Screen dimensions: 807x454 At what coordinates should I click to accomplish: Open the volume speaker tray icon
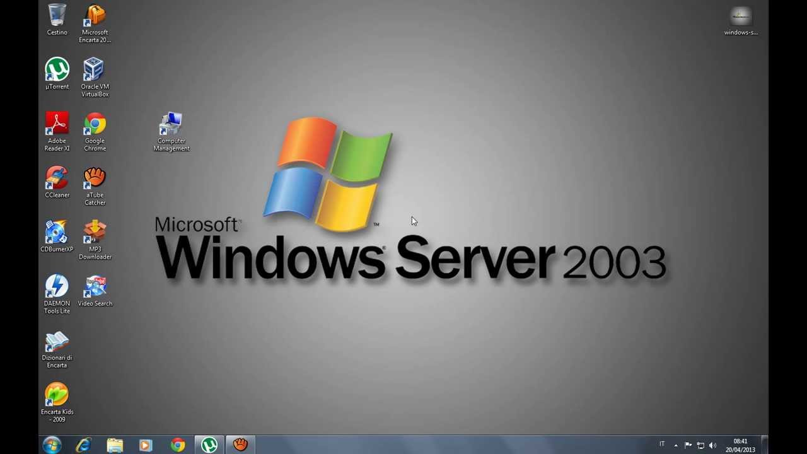[x=713, y=445]
